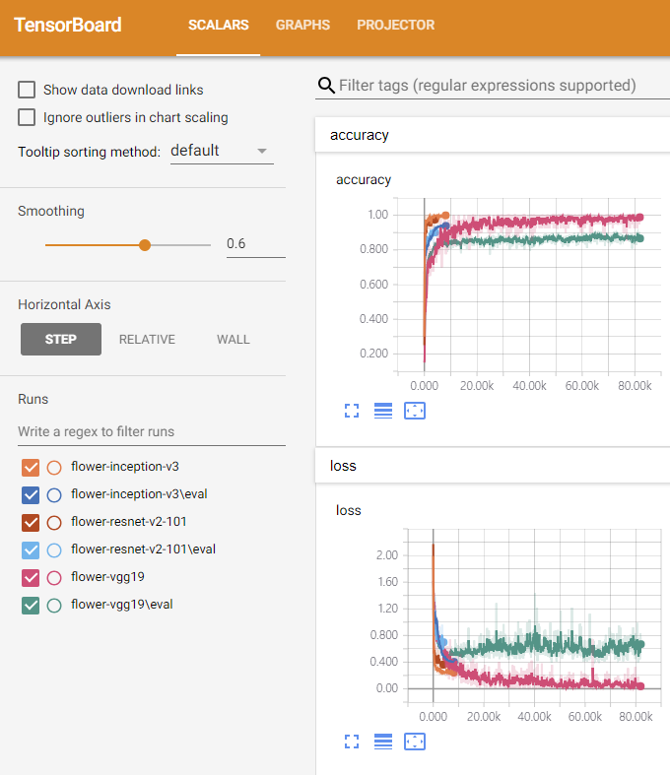Click the flower-vgg19 run label

[107, 577]
